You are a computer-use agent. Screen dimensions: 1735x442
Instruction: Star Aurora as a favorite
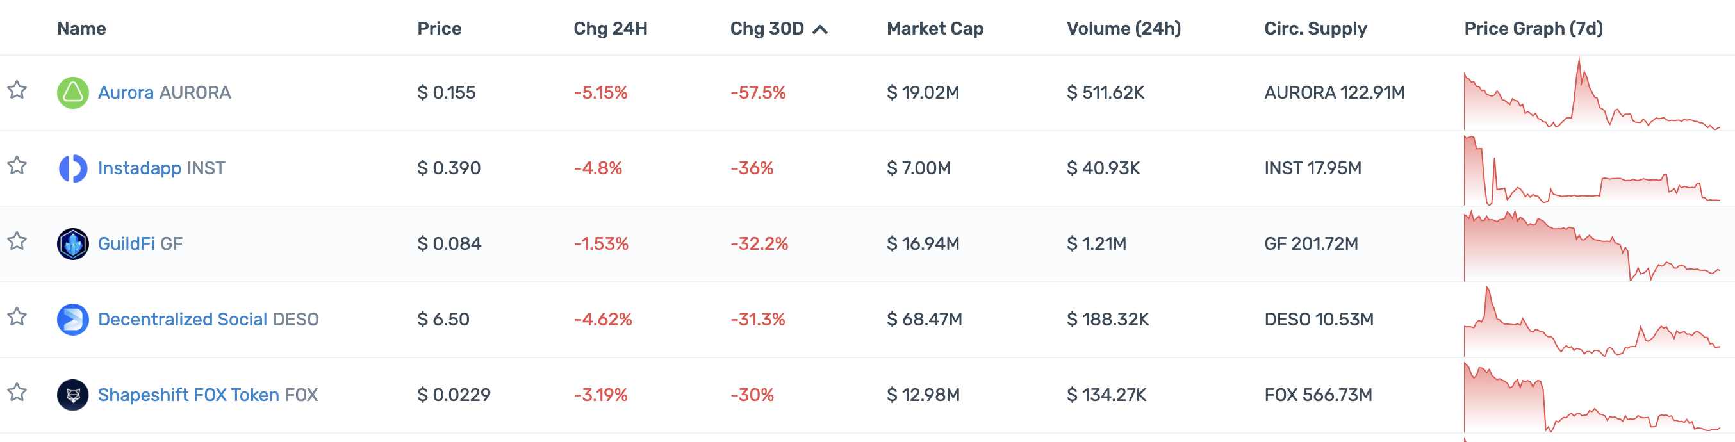point(17,90)
